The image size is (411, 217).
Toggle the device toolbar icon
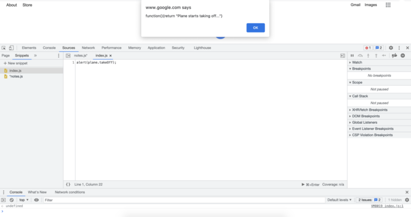click(x=11, y=48)
